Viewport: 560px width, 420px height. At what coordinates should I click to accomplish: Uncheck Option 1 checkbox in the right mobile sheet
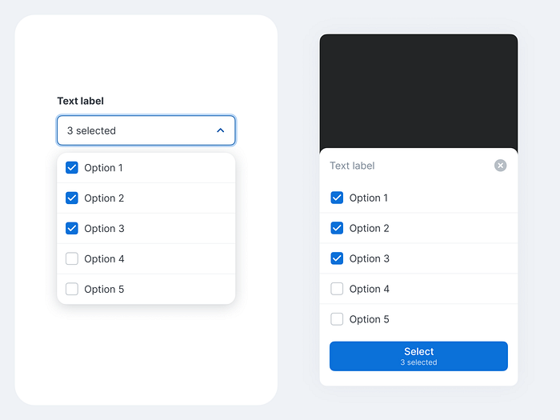337,198
